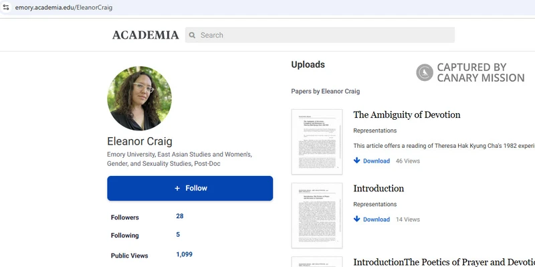The width and height of the screenshot is (535, 267).
Task: Click the download arrow for the Introduction paper
Action: (357, 219)
